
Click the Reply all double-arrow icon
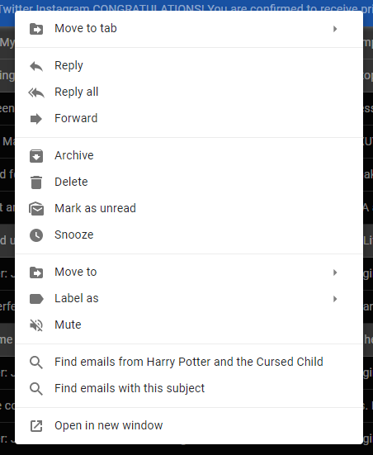point(36,92)
